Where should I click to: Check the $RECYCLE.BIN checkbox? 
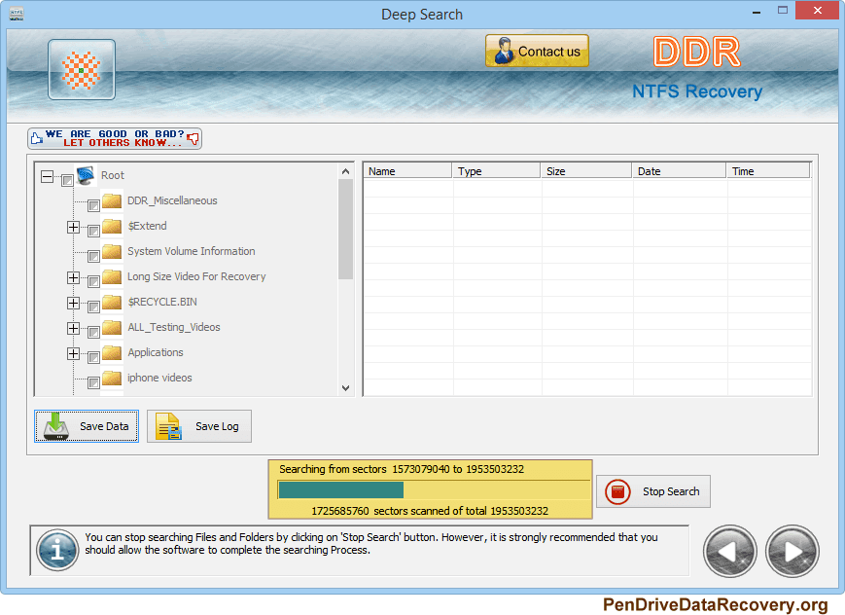click(93, 307)
